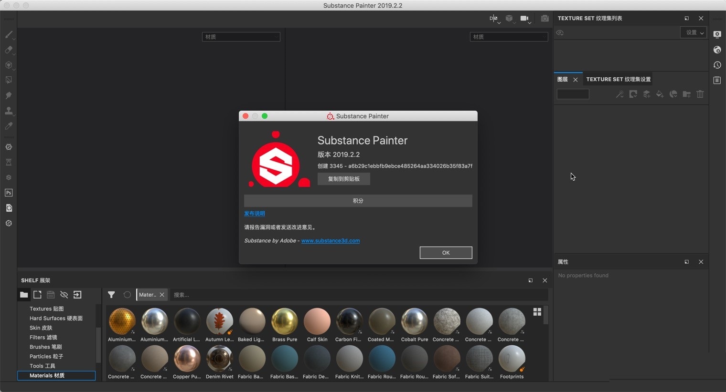
Task: Select the Projection tool
Action: (9, 65)
